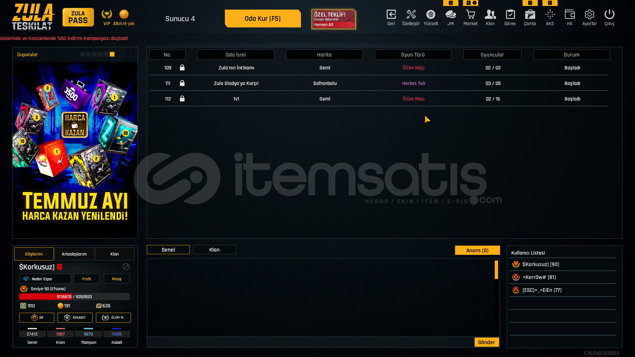The height and width of the screenshot is (357, 635).
Task: Click the Oda Kur [F5] button
Action: [x=263, y=19]
